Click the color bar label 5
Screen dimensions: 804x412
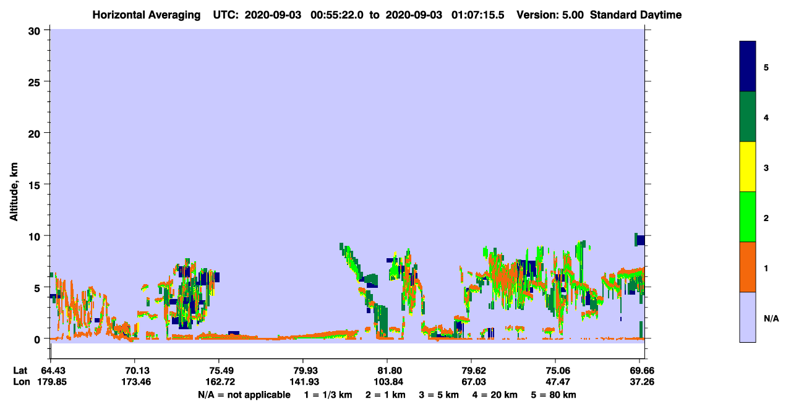pos(766,67)
